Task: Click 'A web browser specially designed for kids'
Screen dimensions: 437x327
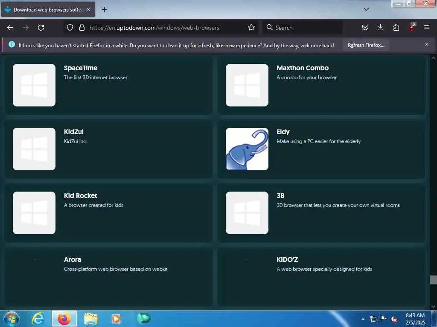Action: tap(324, 269)
